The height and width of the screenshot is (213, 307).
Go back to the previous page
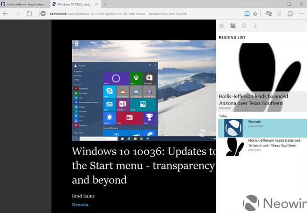pyautogui.click(x=6, y=14)
